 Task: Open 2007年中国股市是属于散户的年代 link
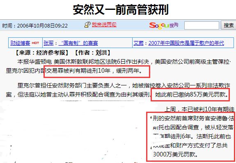pyautogui.click(x=186, y=43)
